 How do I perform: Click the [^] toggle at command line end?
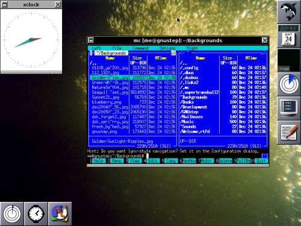(265, 156)
